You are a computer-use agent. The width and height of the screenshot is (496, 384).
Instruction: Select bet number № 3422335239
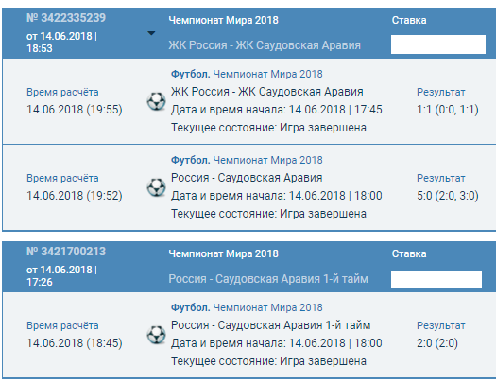point(66,18)
